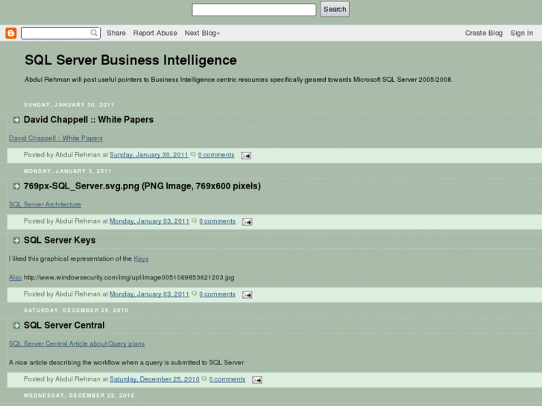Click the Sign In link
Viewport: 542px width, 406px height.
coord(522,33)
